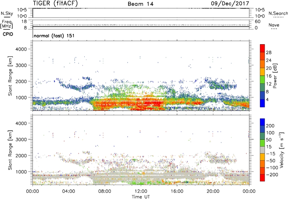Pick the dark green 8–12 dB swatch
288x199 pixels.
tap(262, 88)
